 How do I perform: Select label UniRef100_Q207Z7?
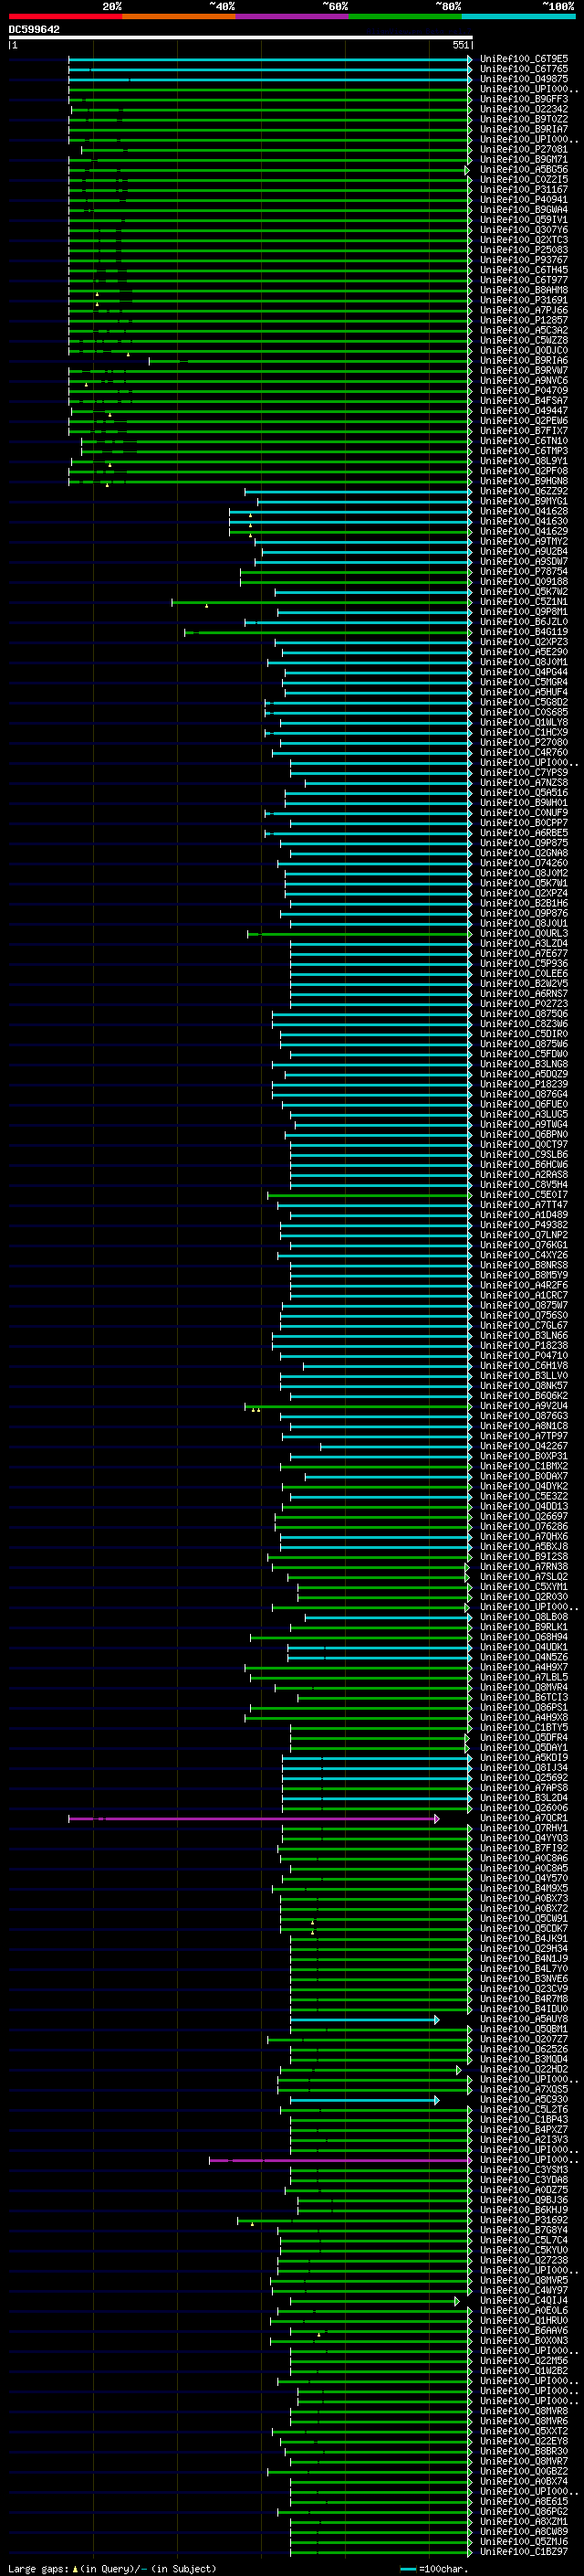coord(523,2039)
